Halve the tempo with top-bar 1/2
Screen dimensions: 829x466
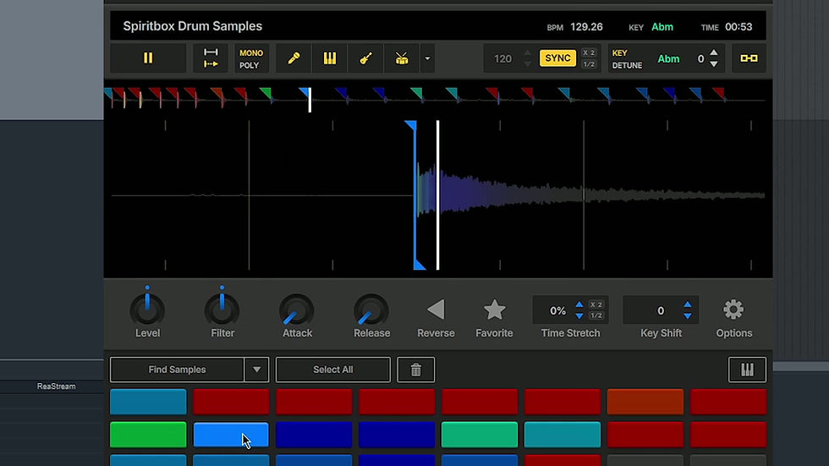point(589,64)
